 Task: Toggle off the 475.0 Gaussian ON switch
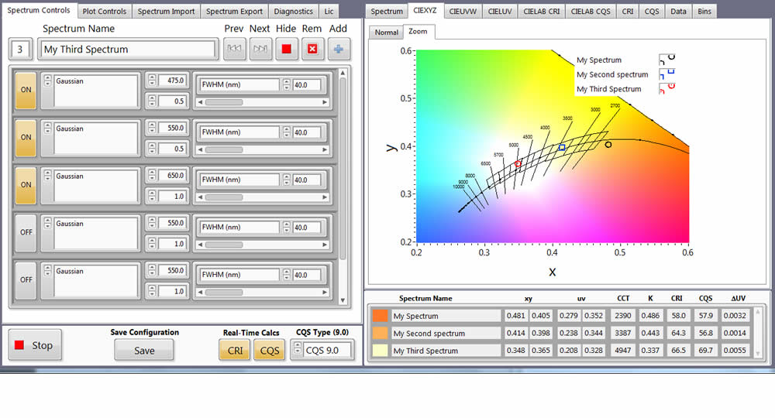coord(26,91)
